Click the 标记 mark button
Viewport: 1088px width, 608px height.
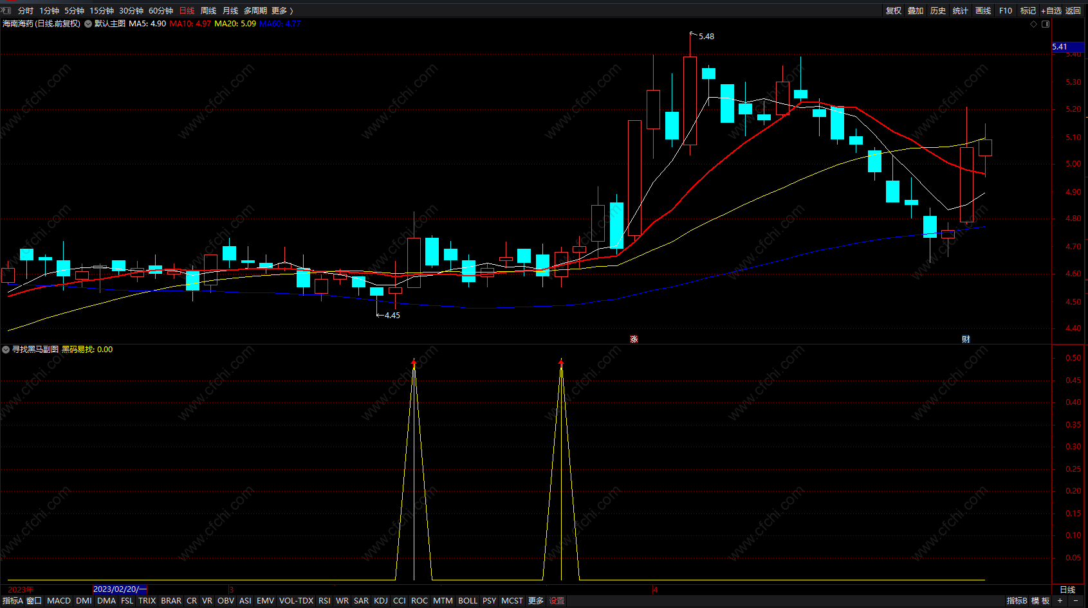1028,10
